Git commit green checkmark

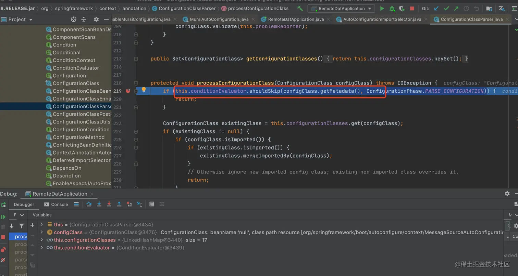pyautogui.click(x=446, y=8)
